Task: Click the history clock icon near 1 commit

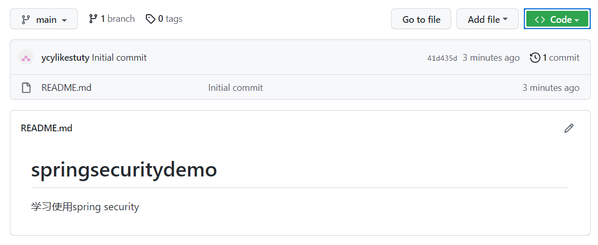Action: pos(535,58)
